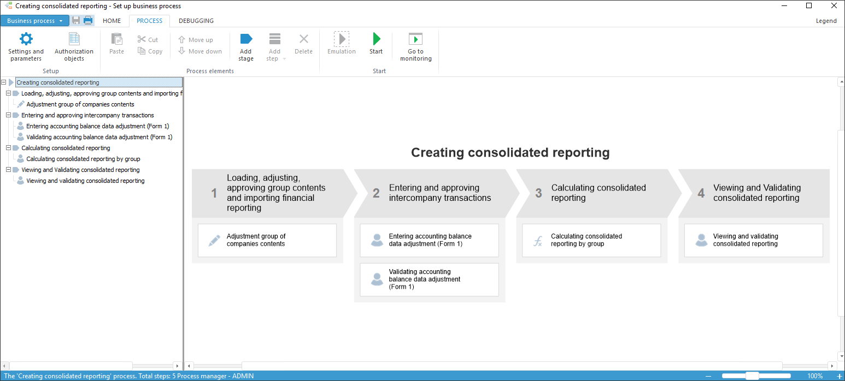Start the business process
This screenshot has height=381, width=845.
click(376, 44)
